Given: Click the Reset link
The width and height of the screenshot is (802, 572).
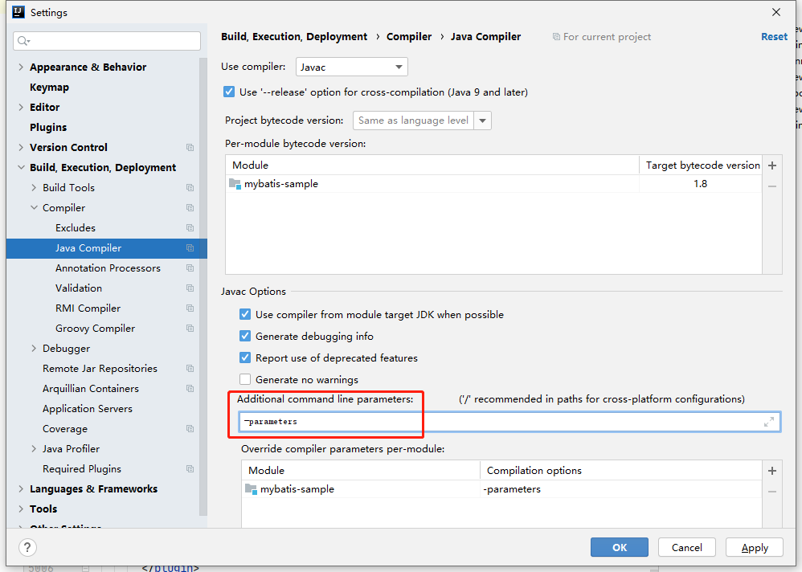Looking at the screenshot, I should tap(774, 37).
